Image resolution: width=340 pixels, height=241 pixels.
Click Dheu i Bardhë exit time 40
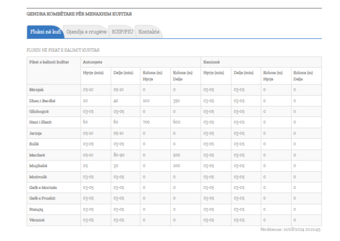click(x=116, y=101)
